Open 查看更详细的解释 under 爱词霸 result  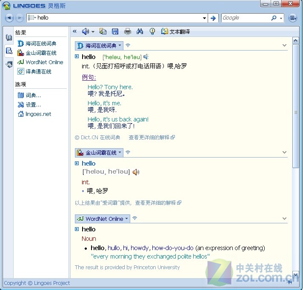point(158,203)
